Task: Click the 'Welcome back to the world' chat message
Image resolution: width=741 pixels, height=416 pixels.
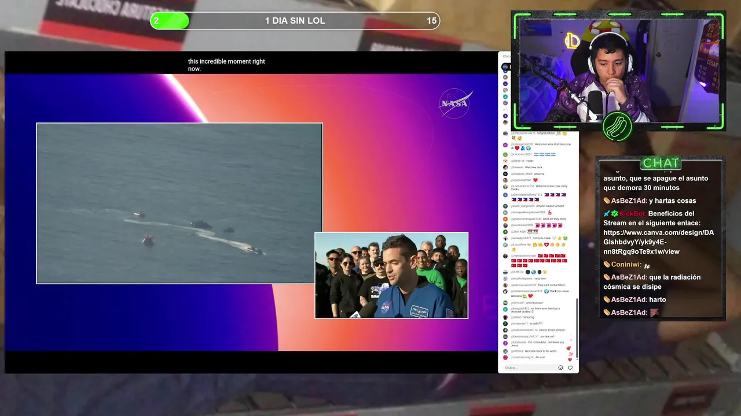Action: point(541,351)
